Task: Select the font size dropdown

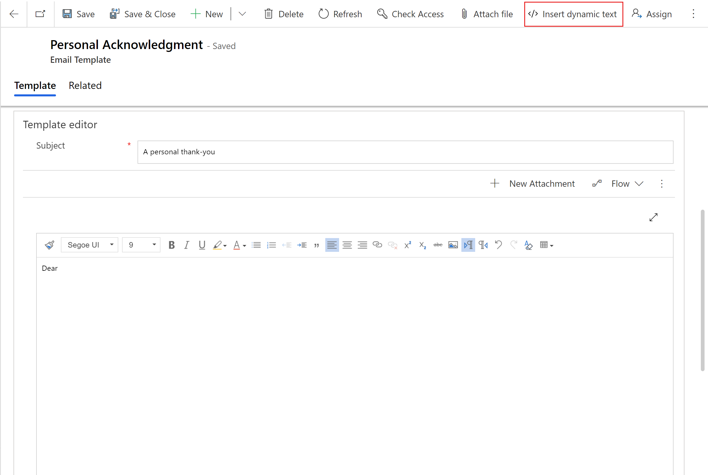Action: coord(141,245)
